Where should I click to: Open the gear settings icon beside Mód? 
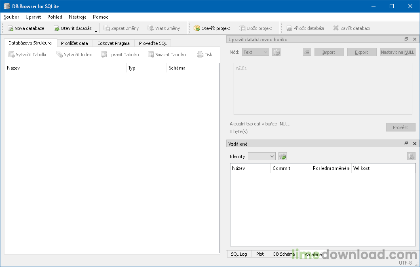pyautogui.click(x=276, y=52)
